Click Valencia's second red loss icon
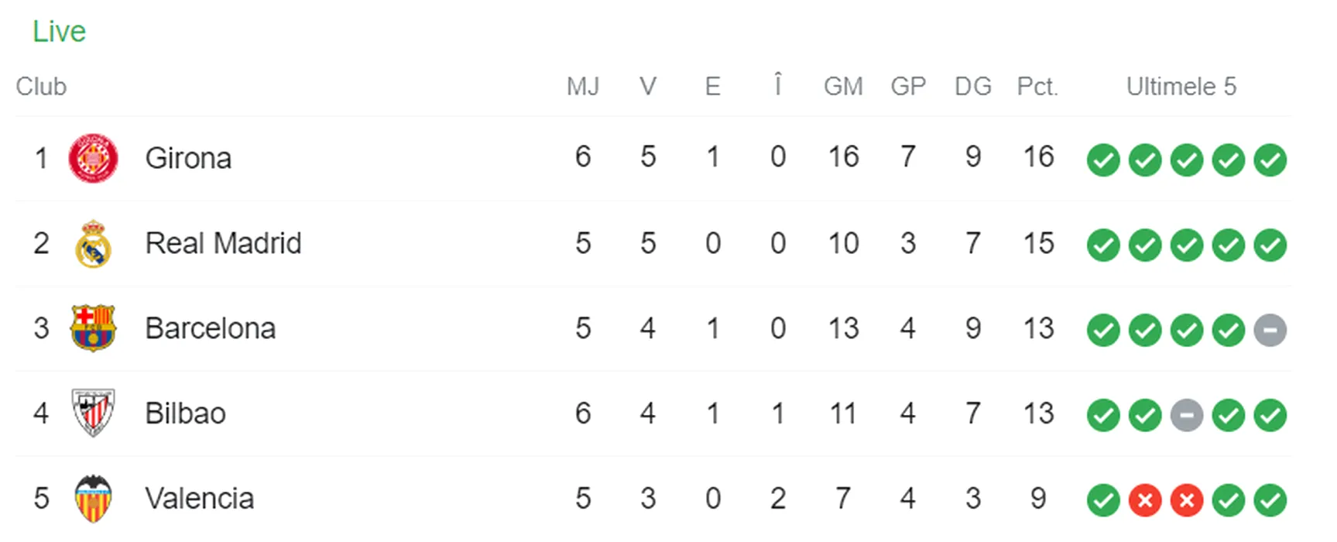1337x542 pixels. [1186, 500]
